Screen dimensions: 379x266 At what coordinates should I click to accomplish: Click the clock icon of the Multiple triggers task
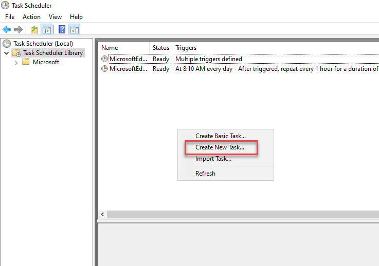(x=104, y=59)
